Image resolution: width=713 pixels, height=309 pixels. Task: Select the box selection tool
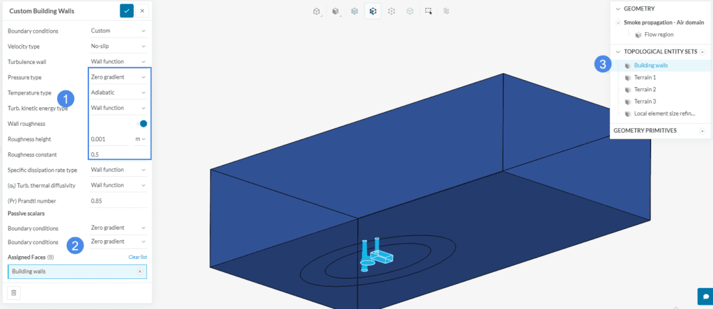pos(428,11)
